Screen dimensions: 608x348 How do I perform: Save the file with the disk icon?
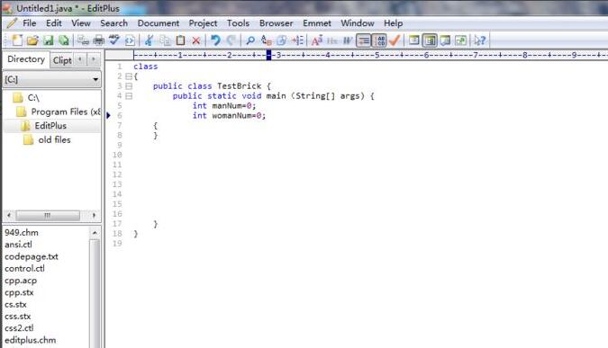pos(48,40)
